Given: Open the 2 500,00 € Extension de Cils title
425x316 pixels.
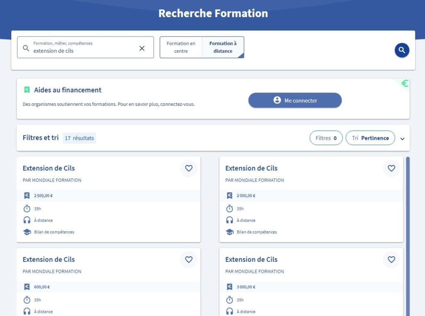Looking at the screenshot, I should pyautogui.click(x=49, y=168).
